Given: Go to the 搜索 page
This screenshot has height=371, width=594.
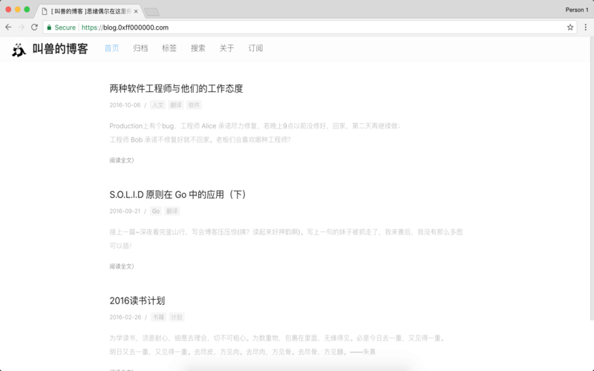Looking at the screenshot, I should (x=198, y=48).
